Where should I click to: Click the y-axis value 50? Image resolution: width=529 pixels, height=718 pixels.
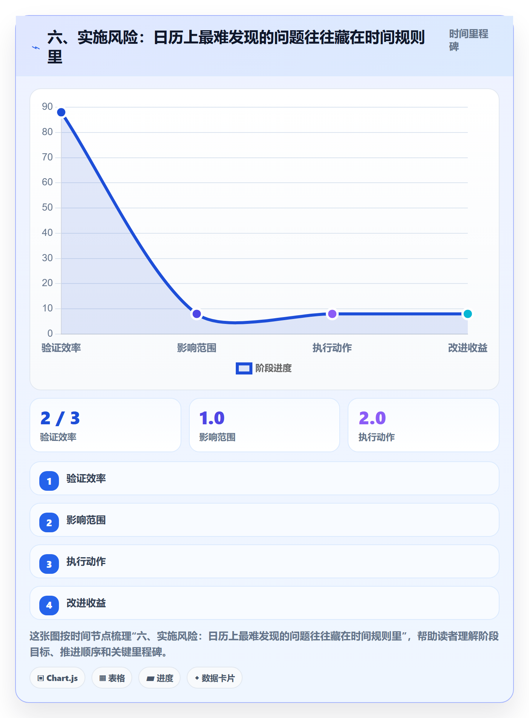[x=47, y=208]
